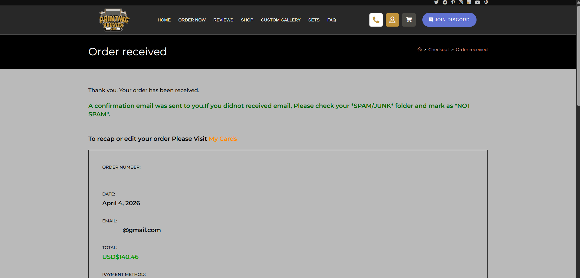
Task: Select SETS in the navigation bar
Action: pyautogui.click(x=314, y=20)
